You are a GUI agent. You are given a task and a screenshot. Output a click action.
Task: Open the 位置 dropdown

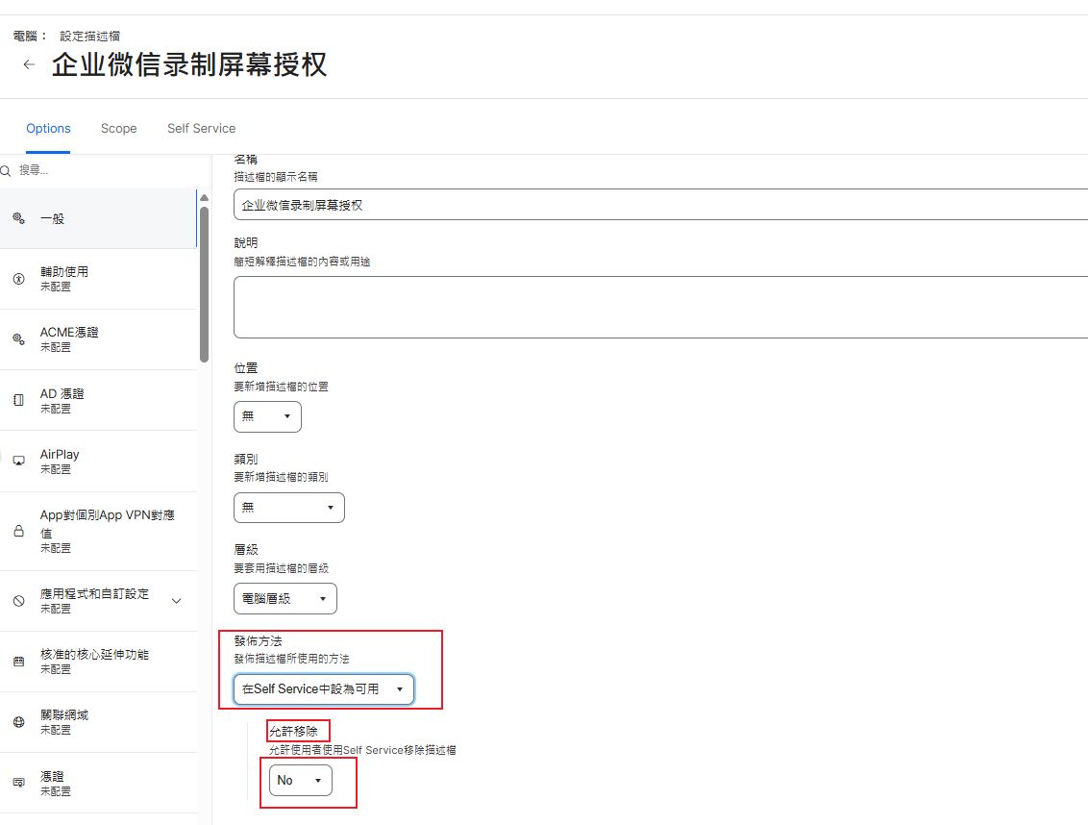coord(267,416)
